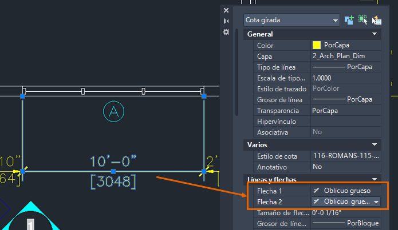Image resolution: width=398 pixels, height=230 pixels.
Task: Click the Color property label
Action: (x=265, y=46)
